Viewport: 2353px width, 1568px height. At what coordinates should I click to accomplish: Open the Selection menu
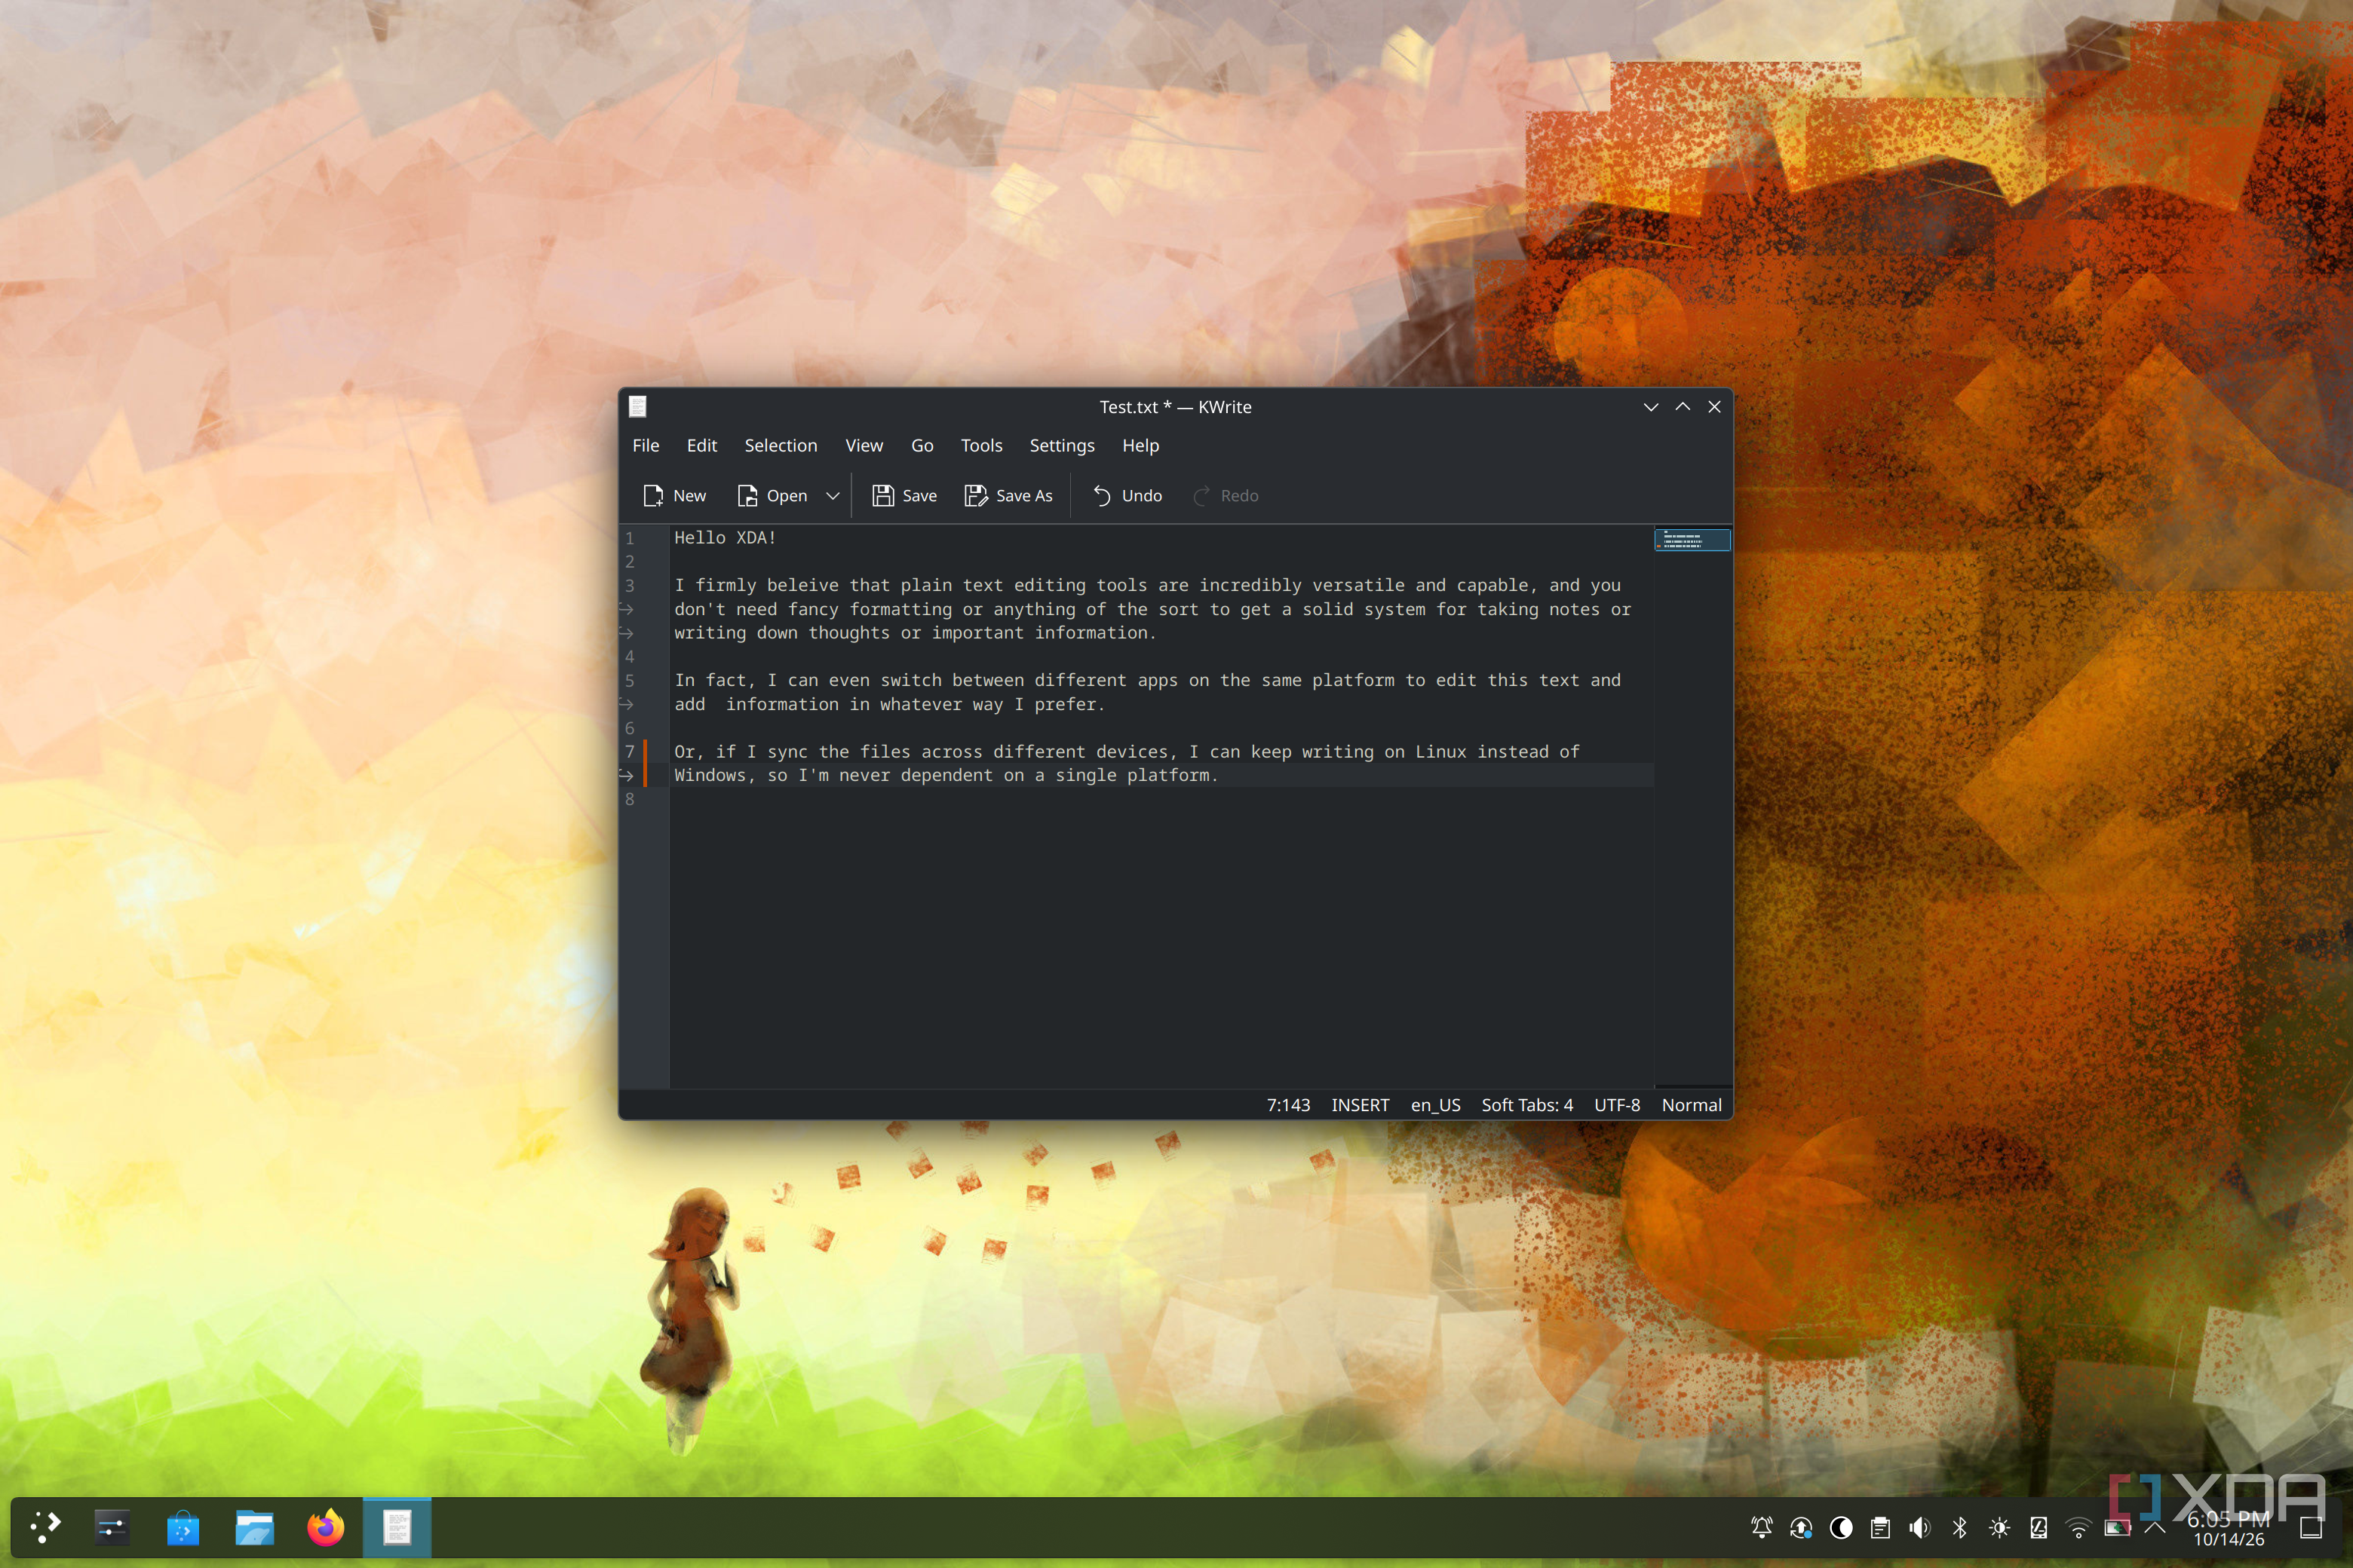tap(781, 446)
